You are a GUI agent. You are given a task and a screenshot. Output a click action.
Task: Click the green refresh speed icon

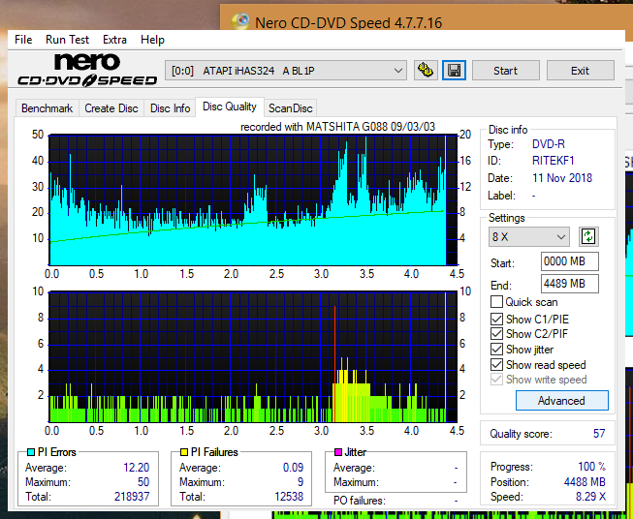(x=588, y=236)
